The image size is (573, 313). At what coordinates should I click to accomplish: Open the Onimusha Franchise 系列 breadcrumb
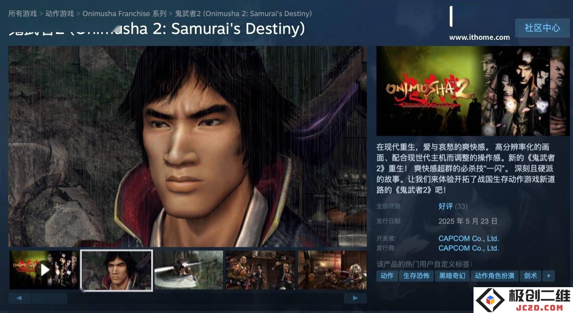coord(125,14)
